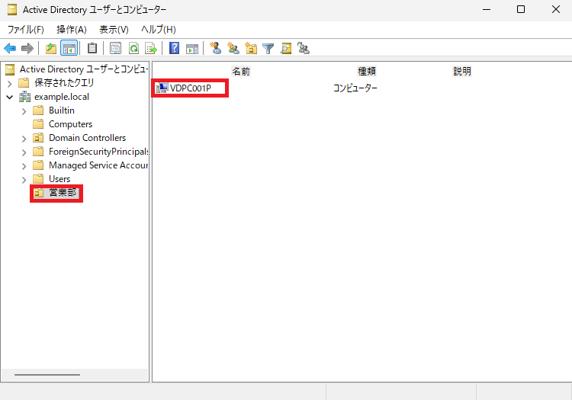Open the ファイル(F) menu

[25, 30]
